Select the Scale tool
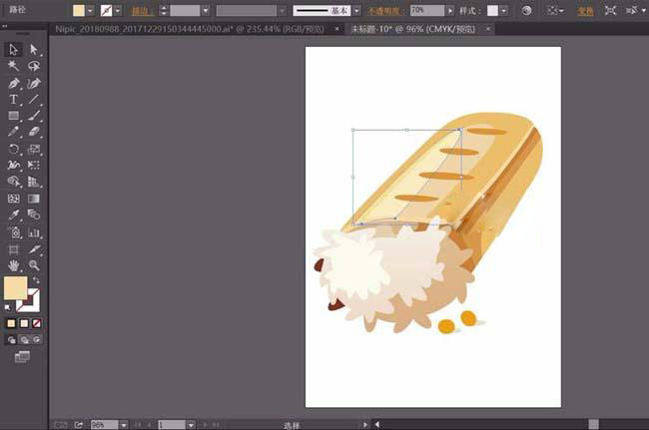This screenshot has height=430, width=649. point(34,149)
